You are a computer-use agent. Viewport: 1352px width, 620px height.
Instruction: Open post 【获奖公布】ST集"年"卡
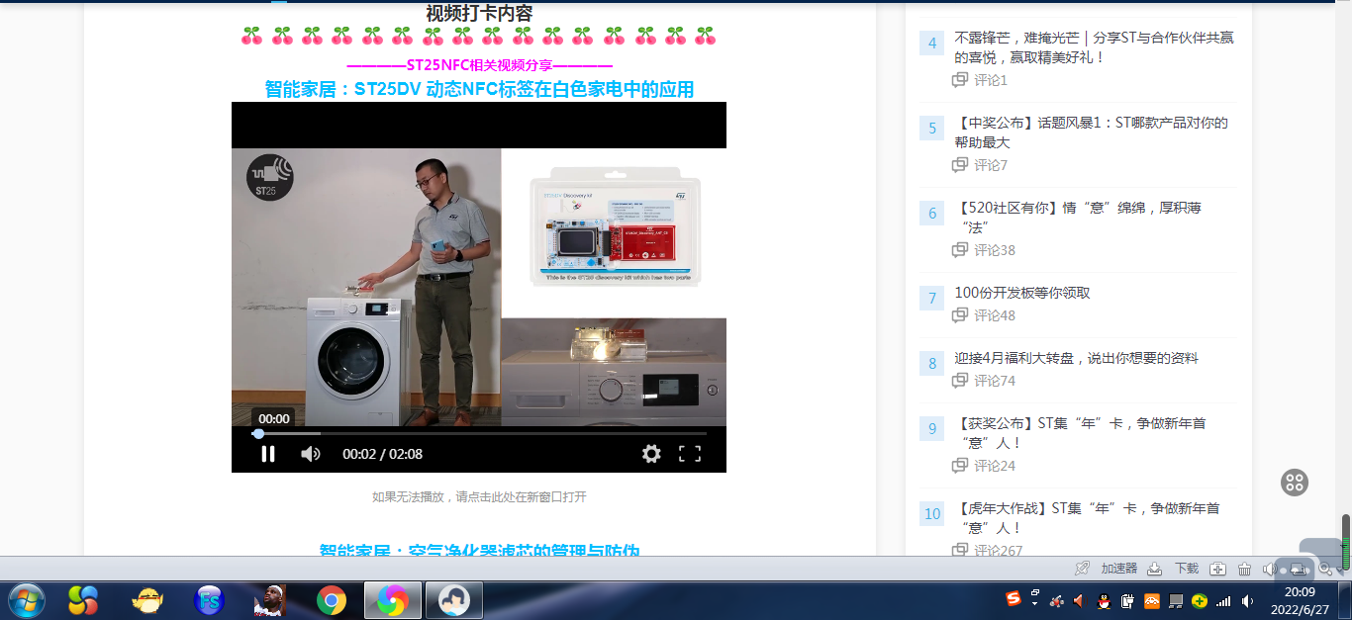[1080, 433]
